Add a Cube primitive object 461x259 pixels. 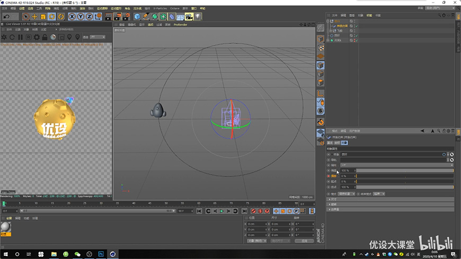(x=137, y=17)
